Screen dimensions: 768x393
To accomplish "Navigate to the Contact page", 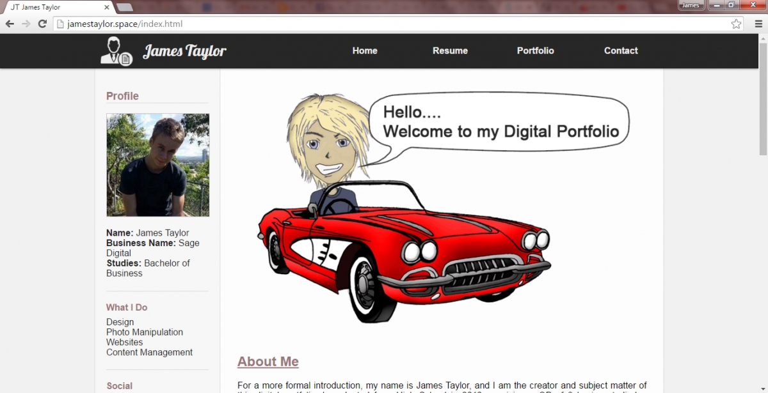I will click(621, 50).
